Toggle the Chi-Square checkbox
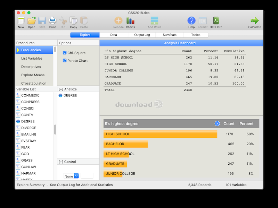The height and width of the screenshot is (208, 278). (x=65, y=53)
